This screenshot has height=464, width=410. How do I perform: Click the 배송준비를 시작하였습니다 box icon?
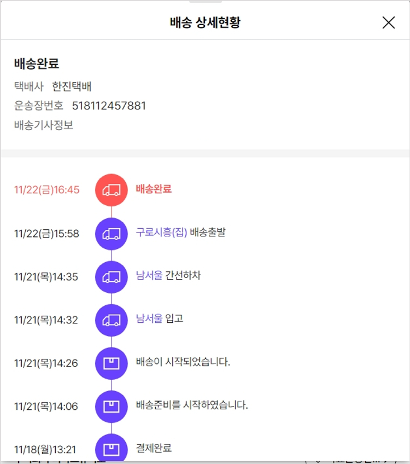click(x=112, y=406)
